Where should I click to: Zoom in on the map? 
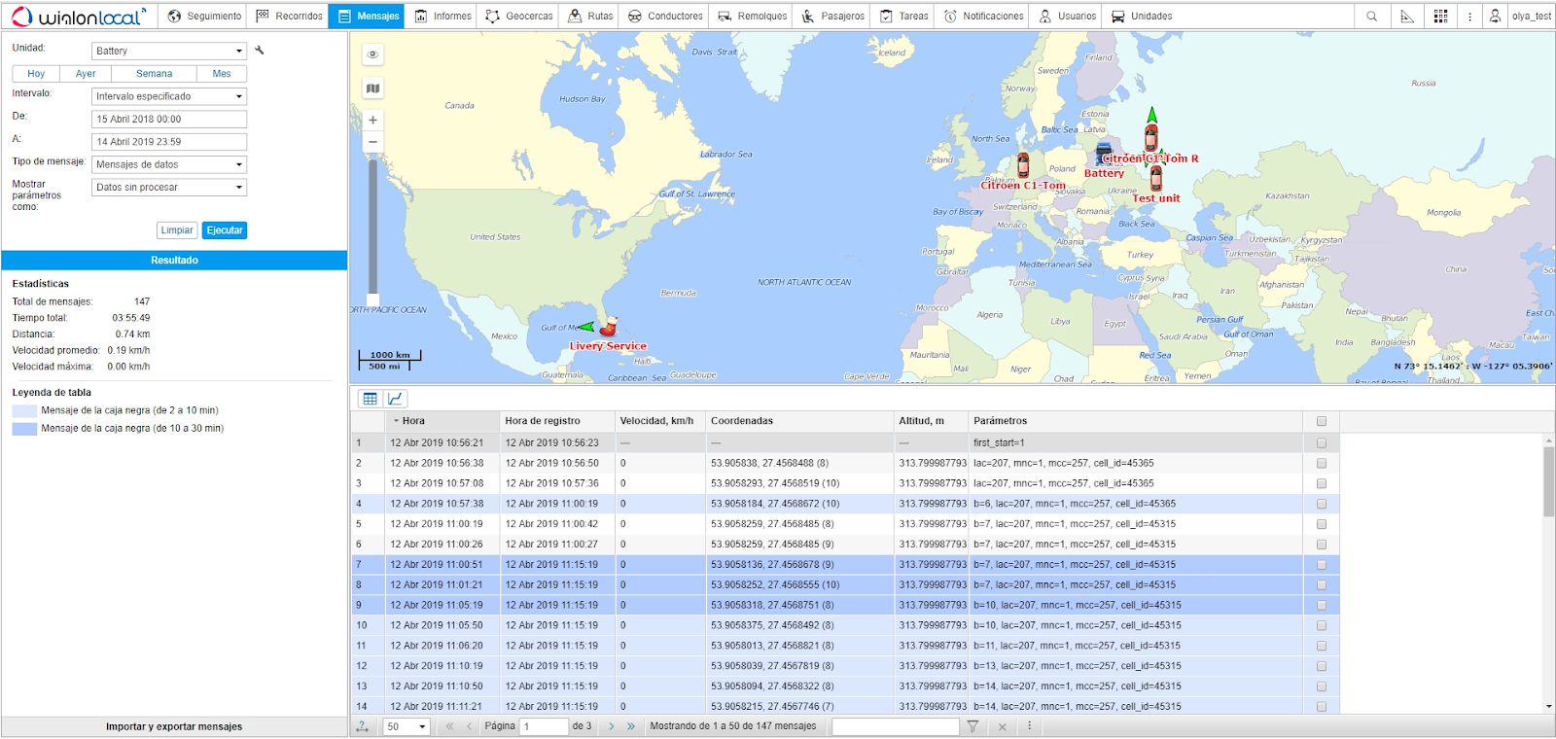coord(372,121)
